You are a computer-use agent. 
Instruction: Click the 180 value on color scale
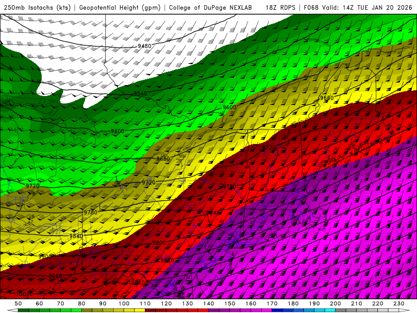pyautogui.click(x=293, y=304)
